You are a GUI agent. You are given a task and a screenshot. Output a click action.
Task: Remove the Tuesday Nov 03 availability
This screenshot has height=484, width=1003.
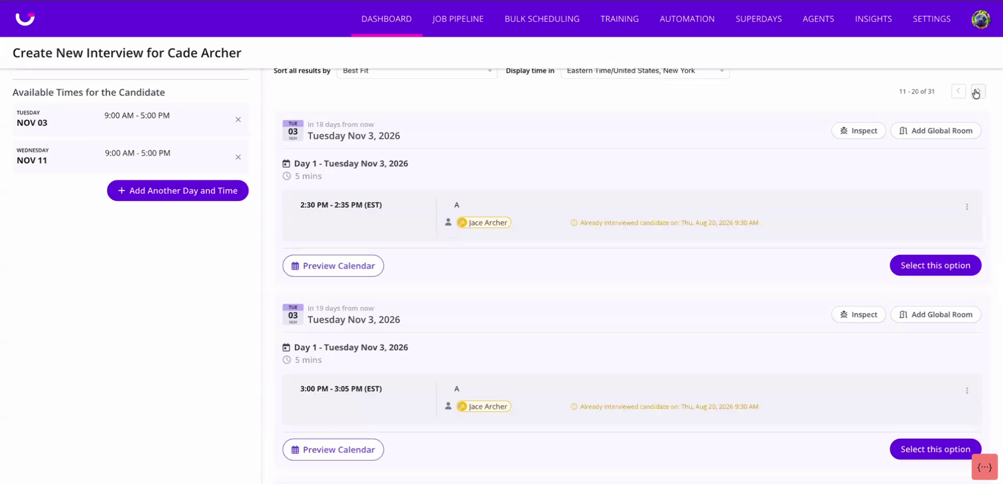click(x=238, y=120)
